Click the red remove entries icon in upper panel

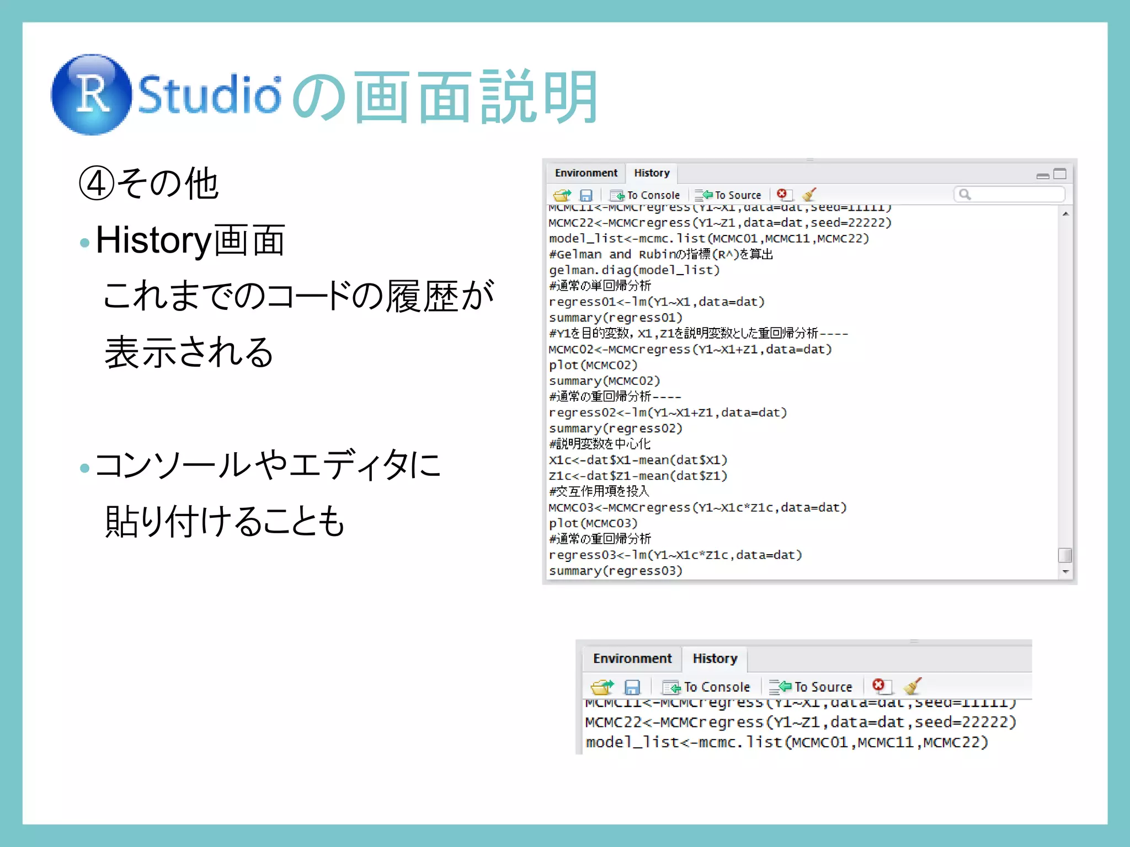tap(782, 194)
